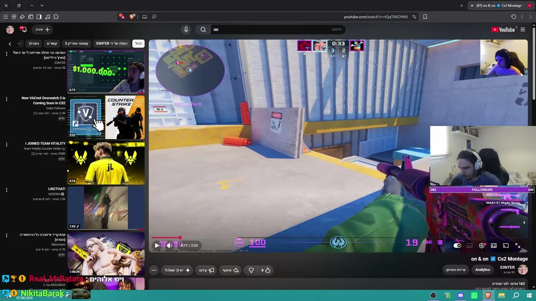Open the Analytics button
Viewport: 536px width, 301px height.
tap(482, 270)
